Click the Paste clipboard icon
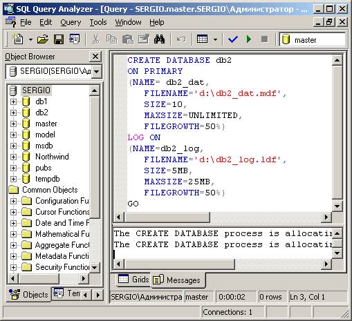 click(x=127, y=39)
